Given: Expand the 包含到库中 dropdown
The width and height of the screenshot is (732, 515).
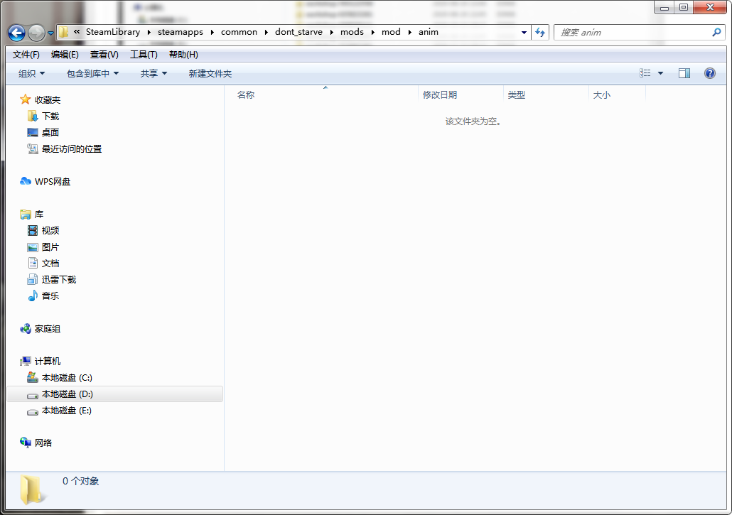Looking at the screenshot, I should (x=92, y=74).
